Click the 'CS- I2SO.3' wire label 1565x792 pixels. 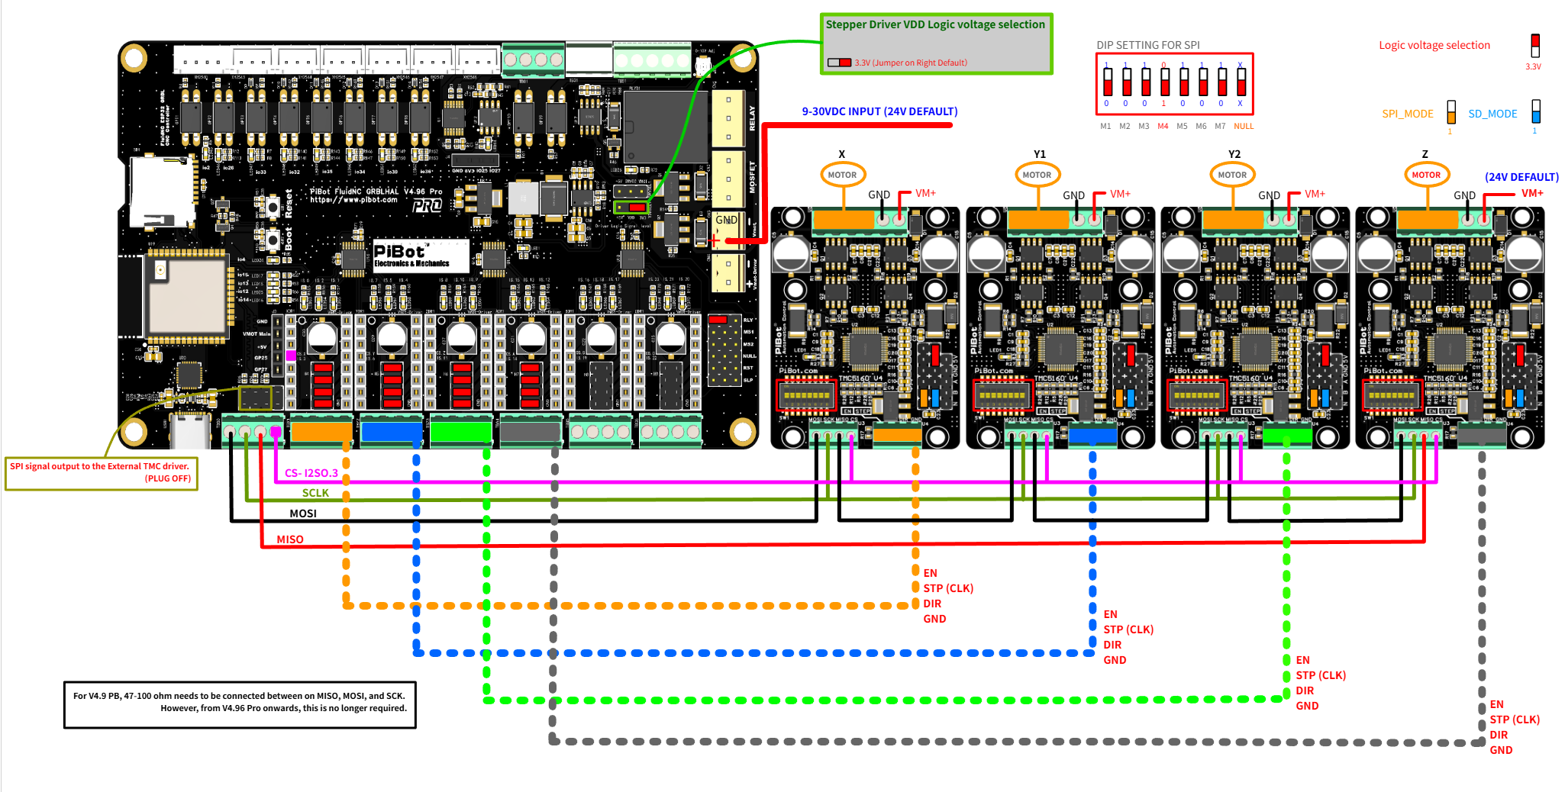coord(311,473)
